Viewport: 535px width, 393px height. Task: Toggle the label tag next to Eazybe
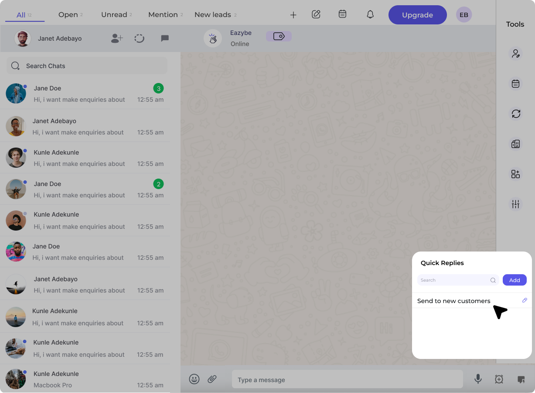[x=279, y=36]
